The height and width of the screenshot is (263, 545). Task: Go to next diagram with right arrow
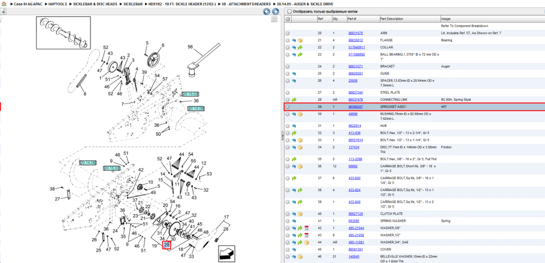[x=275, y=11]
